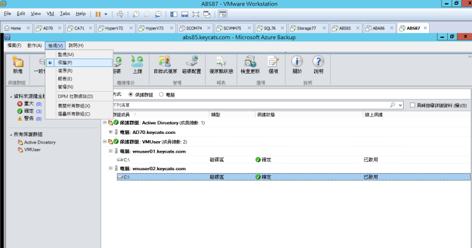
Task: Select 展開所有群組(X) menu entry
Action: pyautogui.click(x=74, y=106)
